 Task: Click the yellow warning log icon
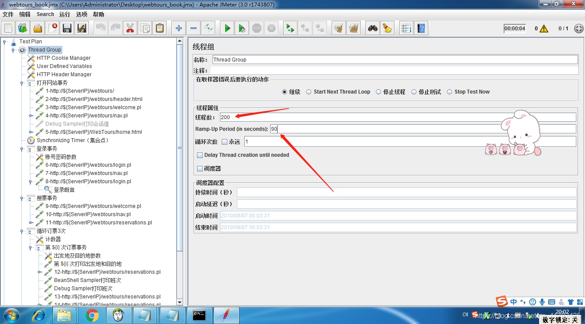click(544, 29)
